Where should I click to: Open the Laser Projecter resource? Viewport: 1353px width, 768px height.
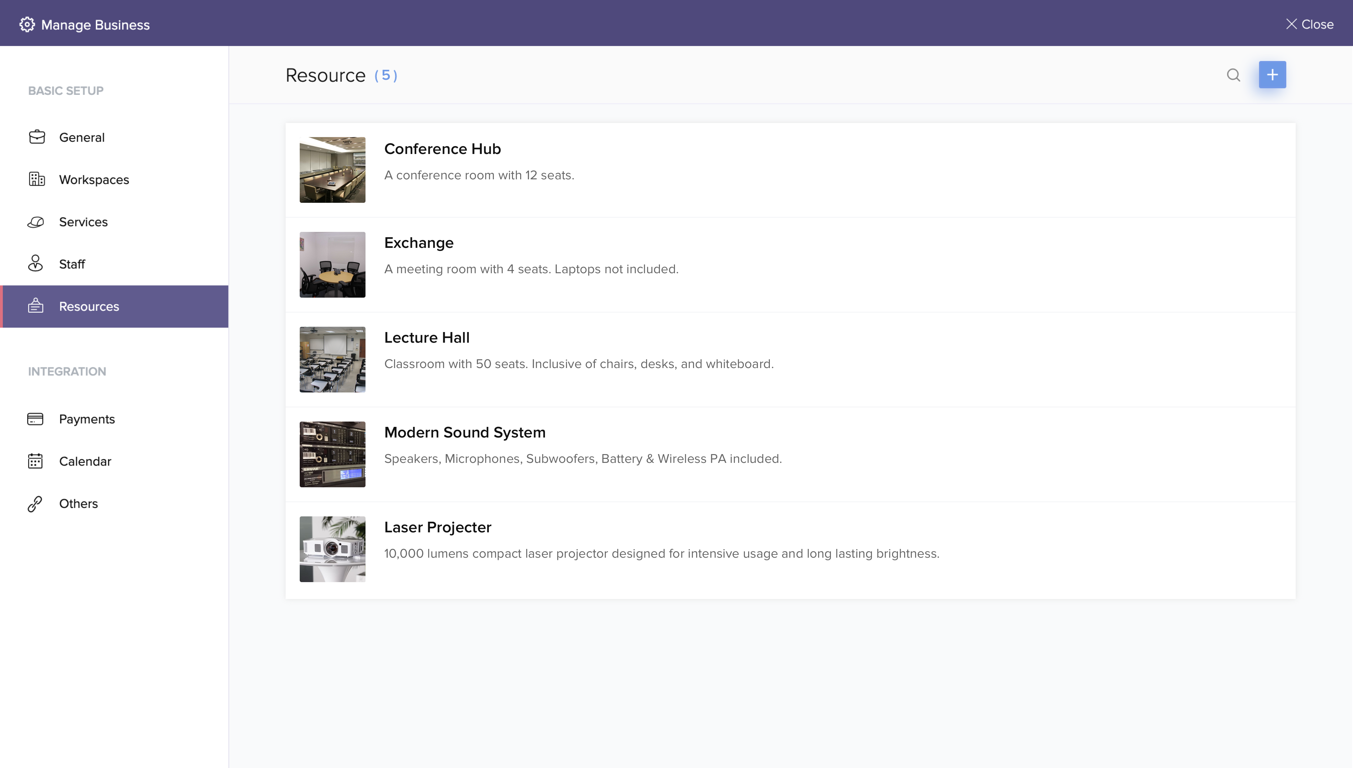(438, 527)
